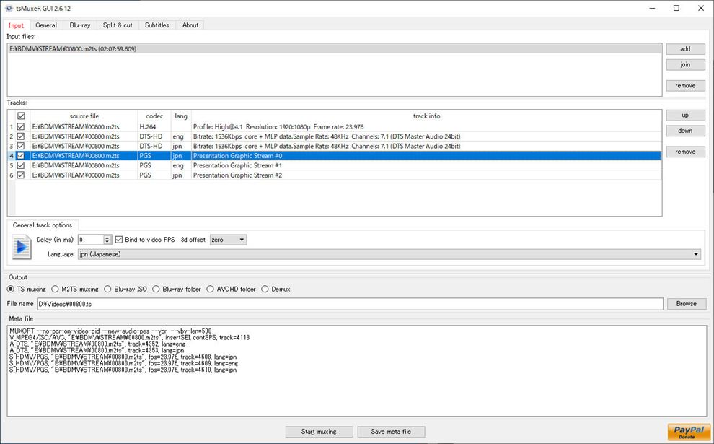Go to the Subtitles tab
This screenshot has height=444, width=714.
point(157,25)
